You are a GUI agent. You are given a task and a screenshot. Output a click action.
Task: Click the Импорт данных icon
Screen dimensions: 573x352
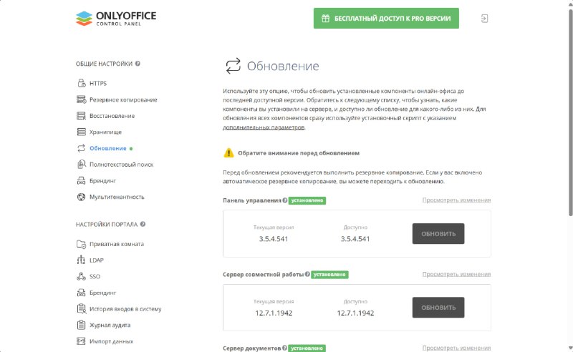[81, 341]
